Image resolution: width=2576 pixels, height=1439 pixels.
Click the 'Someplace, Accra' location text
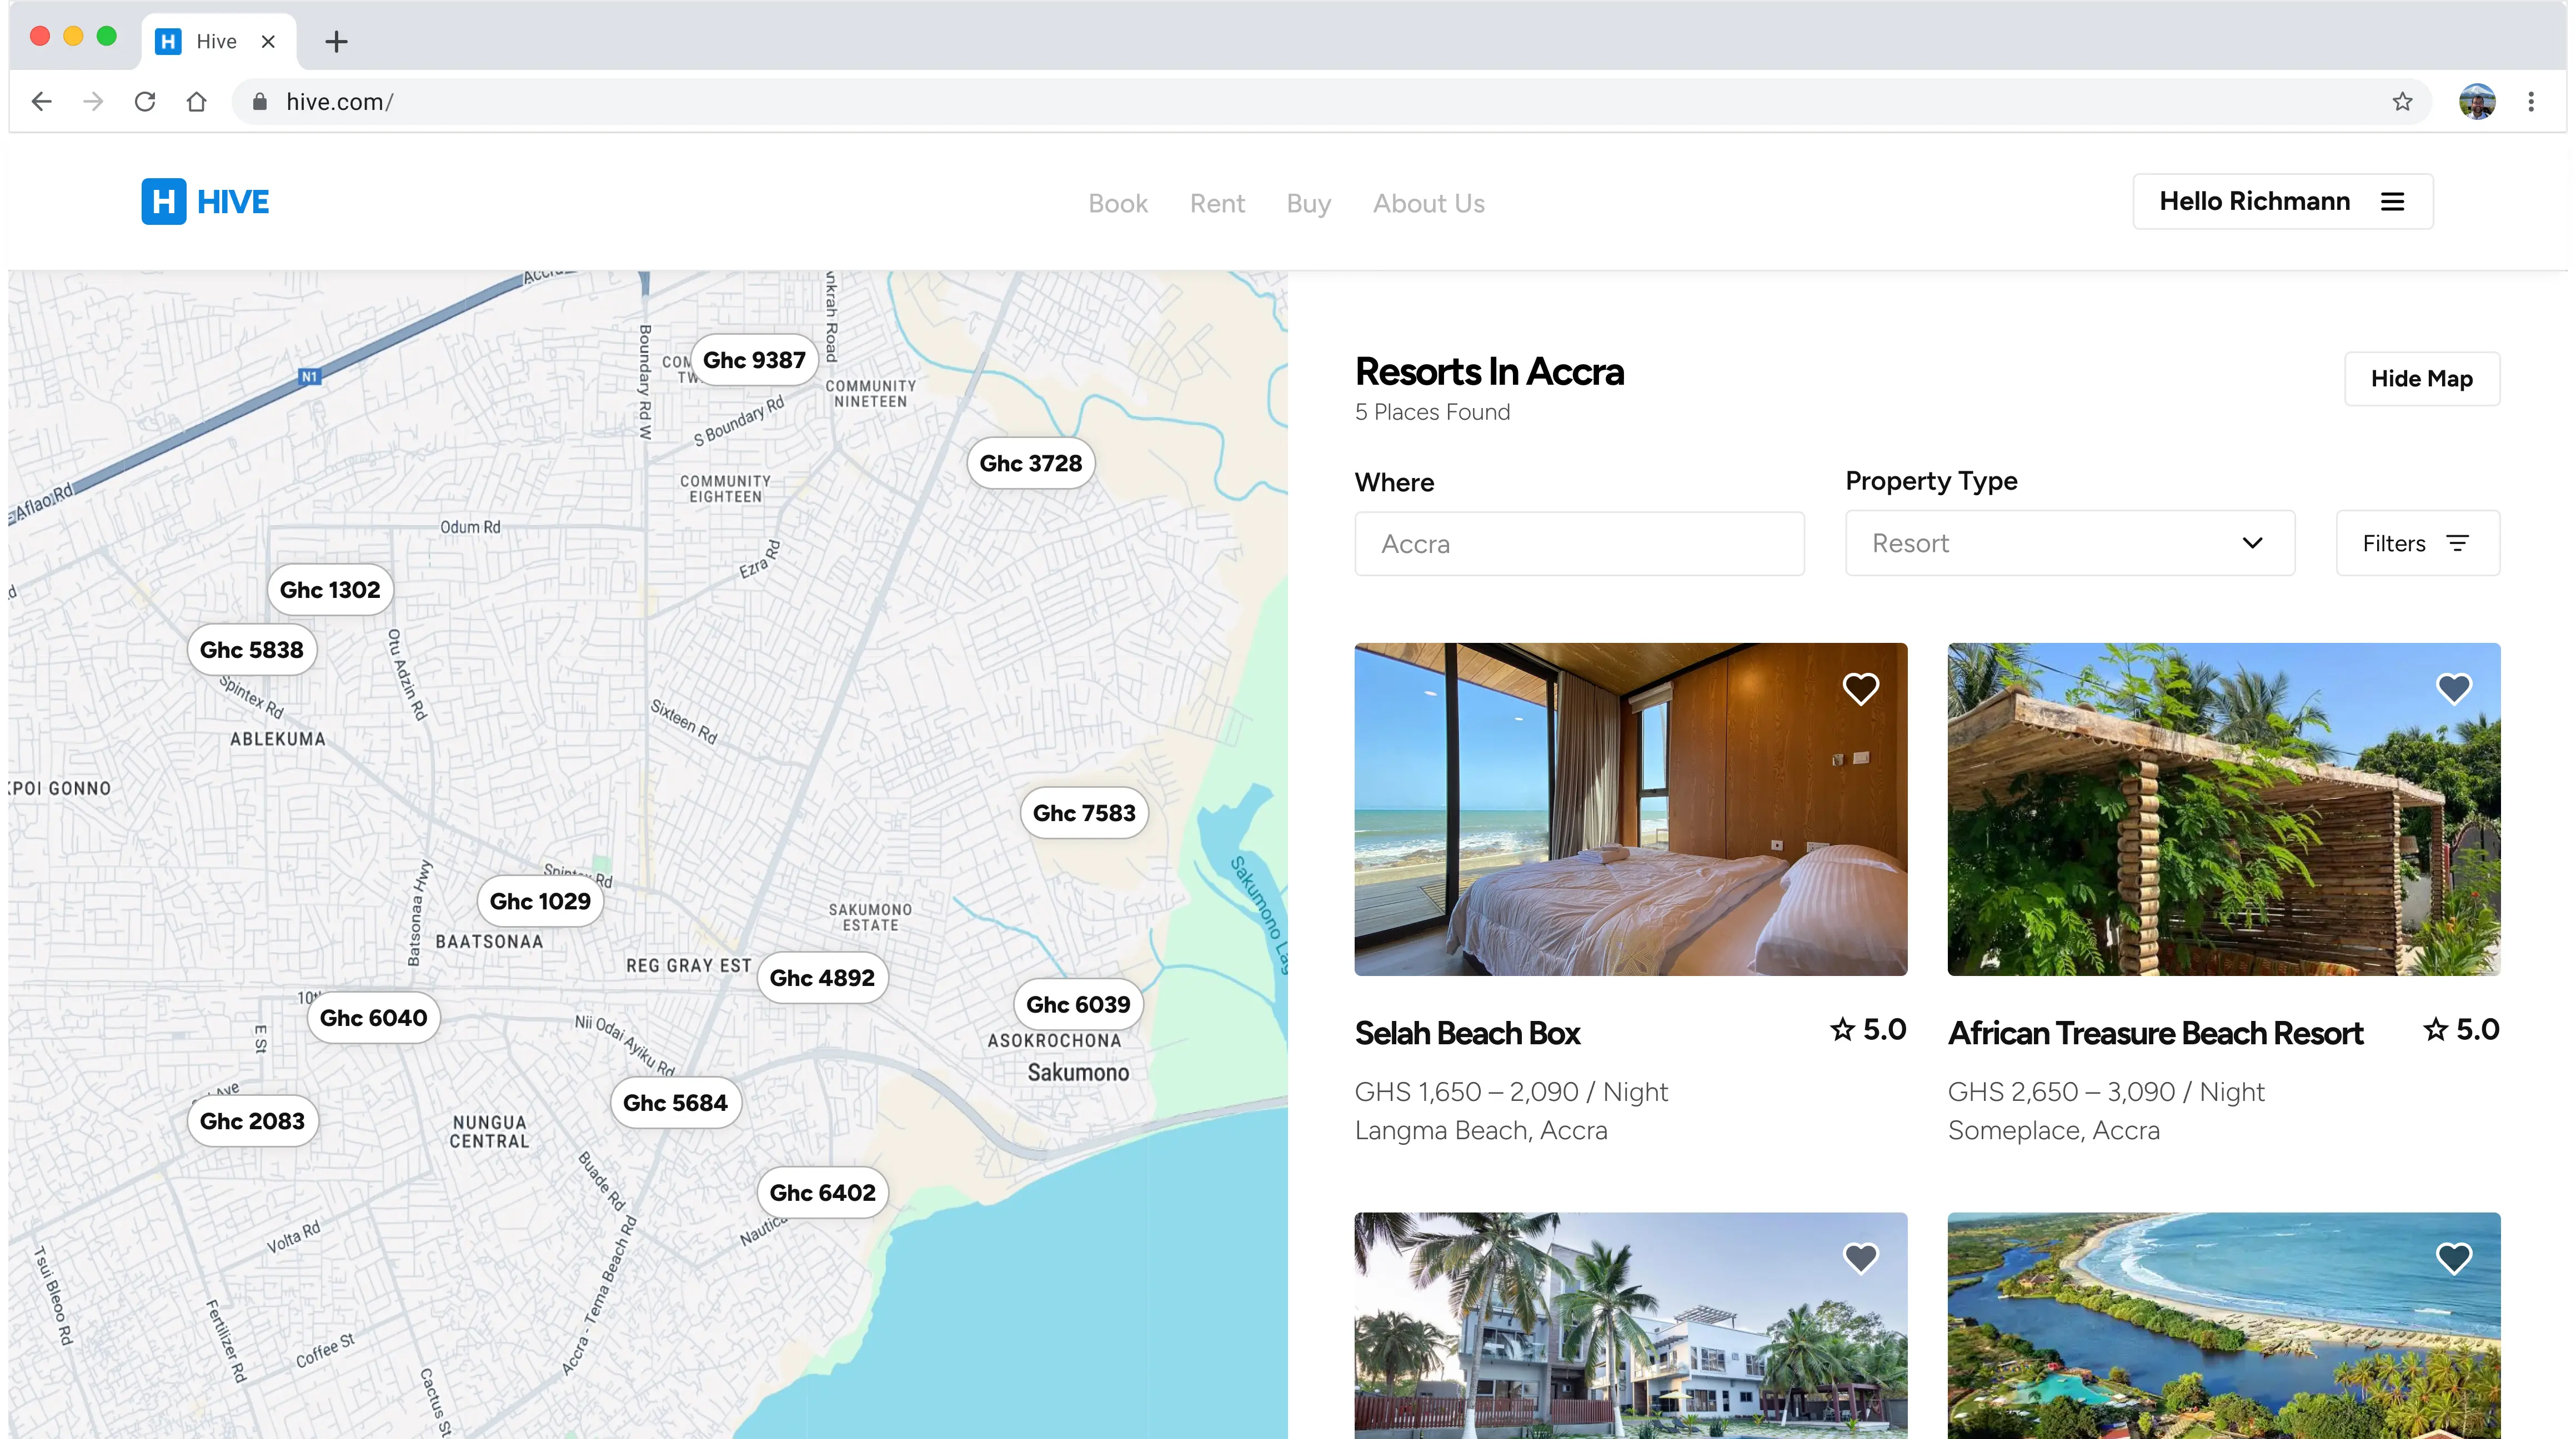click(2053, 1130)
